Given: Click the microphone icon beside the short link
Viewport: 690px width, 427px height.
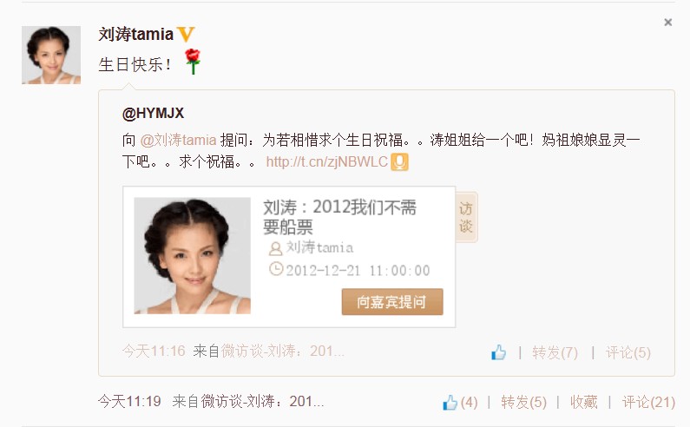Looking at the screenshot, I should [x=399, y=162].
